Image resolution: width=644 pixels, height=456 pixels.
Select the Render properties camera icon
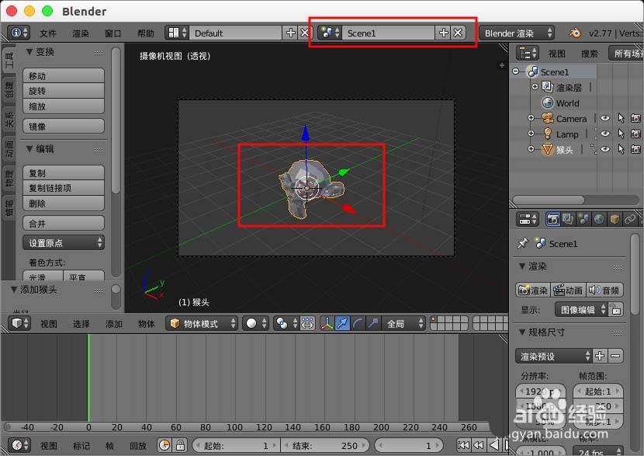point(553,219)
